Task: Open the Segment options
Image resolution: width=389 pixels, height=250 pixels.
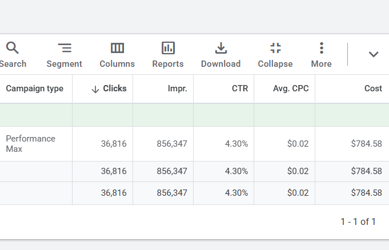Action: click(64, 55)
